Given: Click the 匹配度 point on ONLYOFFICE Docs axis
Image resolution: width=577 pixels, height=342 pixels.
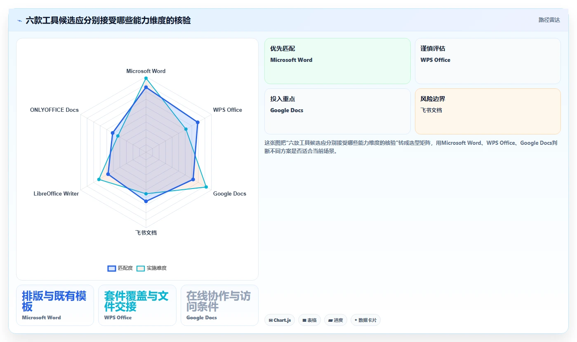Looking at the screenshot, I should click(113, 133).
